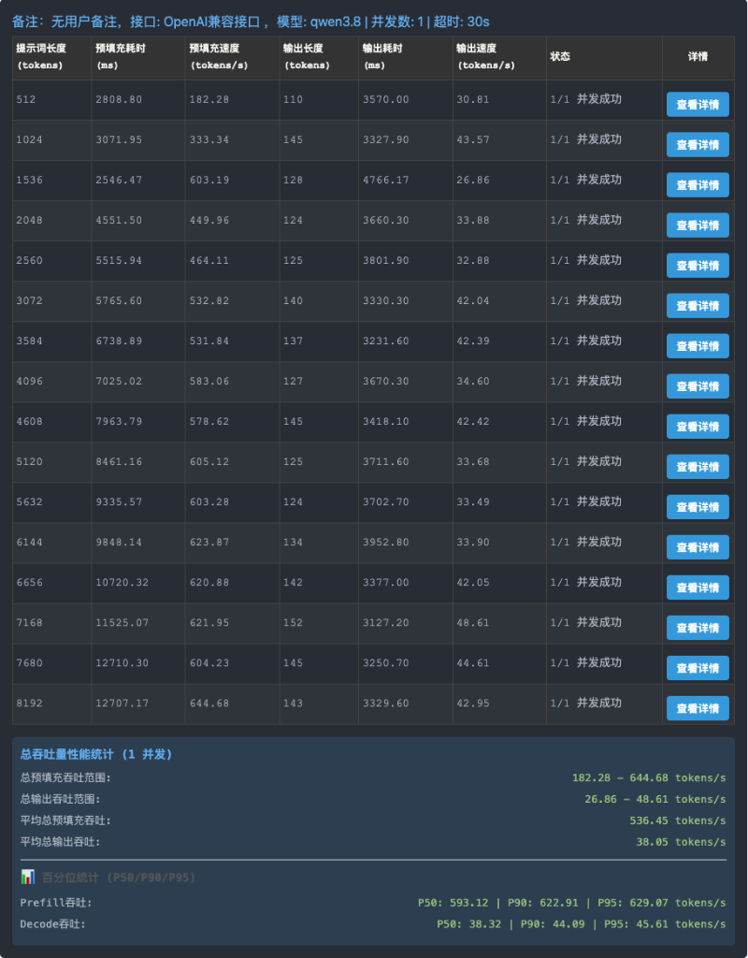The width and height of the screenshot is (748, 958).
Task: Select the output time value 3702.70
Action: pos(386,502)
